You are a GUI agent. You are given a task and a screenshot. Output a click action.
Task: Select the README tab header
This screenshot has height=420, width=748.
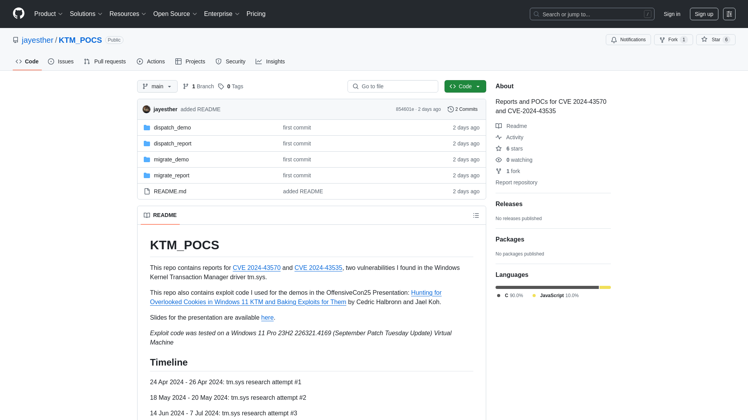[x=160, y=215]
